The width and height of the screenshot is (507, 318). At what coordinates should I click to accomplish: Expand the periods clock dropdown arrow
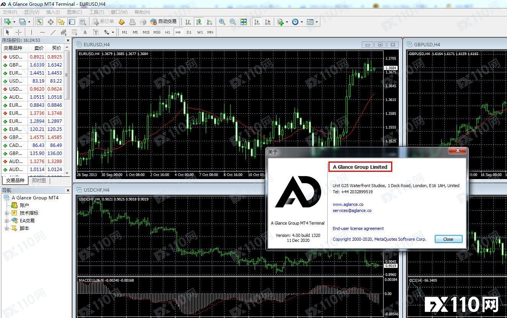[x=302, y=22]
